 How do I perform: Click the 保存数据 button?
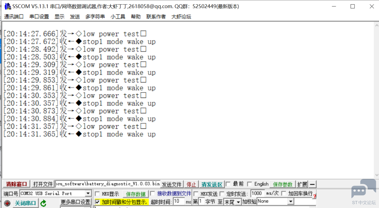point(135,194)
